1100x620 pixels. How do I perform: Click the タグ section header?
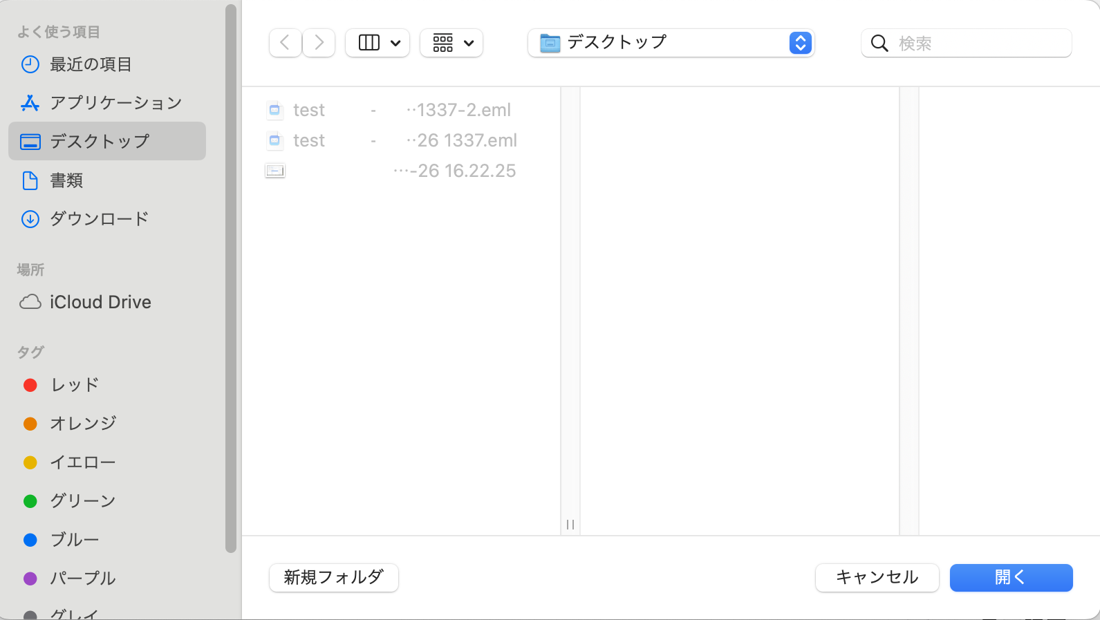[x=30, y=352]
